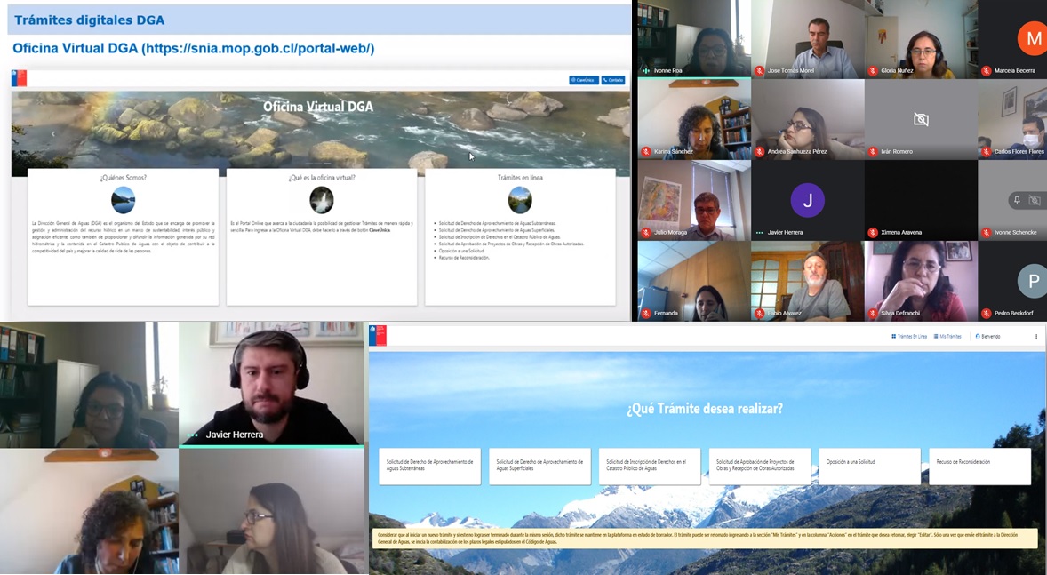Click the muted mic icon beside Carlos Flores Flores

[x=987, y=152]
